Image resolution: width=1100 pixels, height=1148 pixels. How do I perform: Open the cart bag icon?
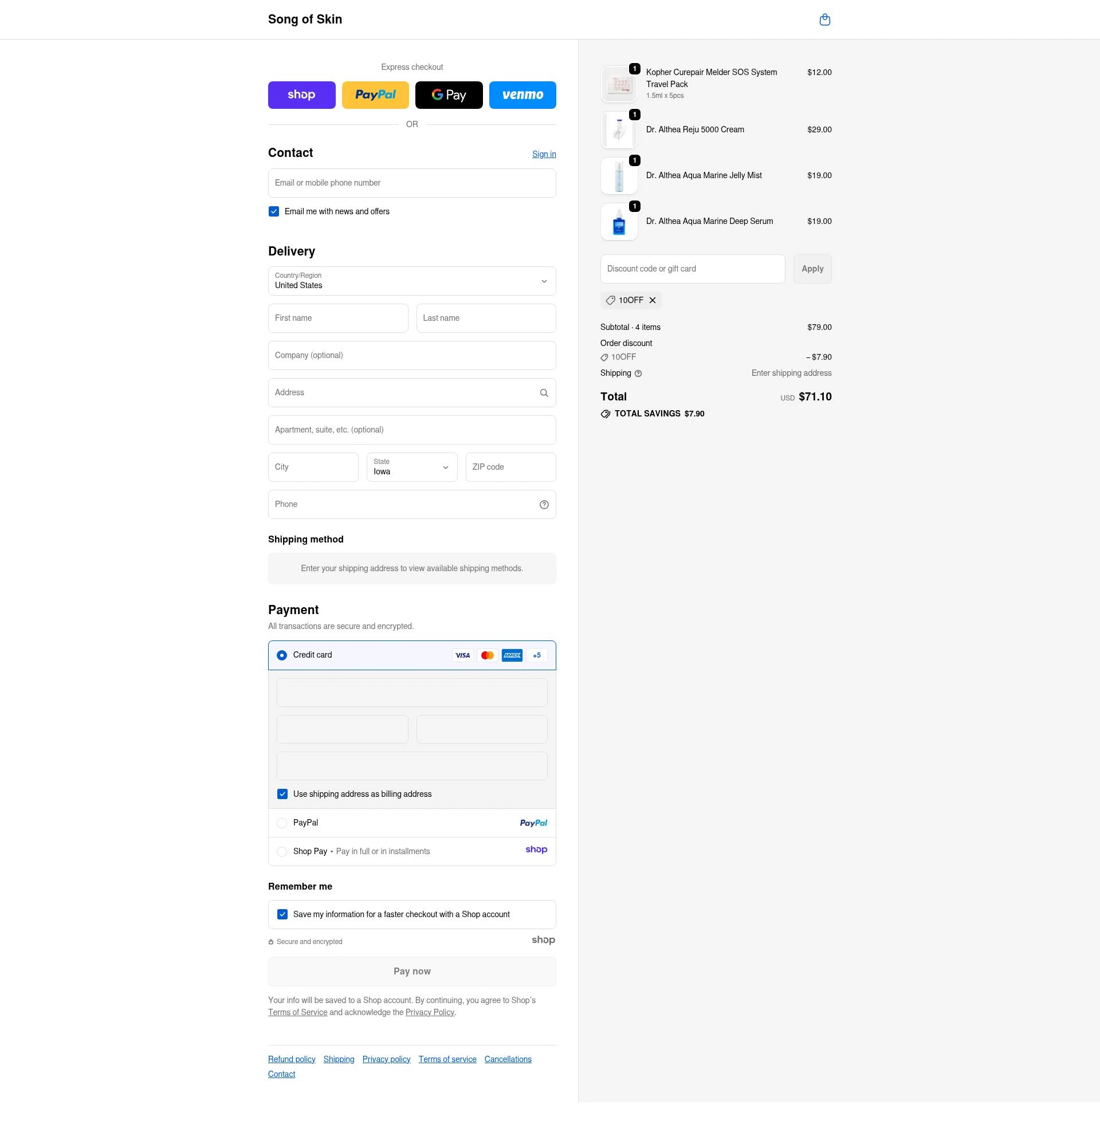[824, 19]
